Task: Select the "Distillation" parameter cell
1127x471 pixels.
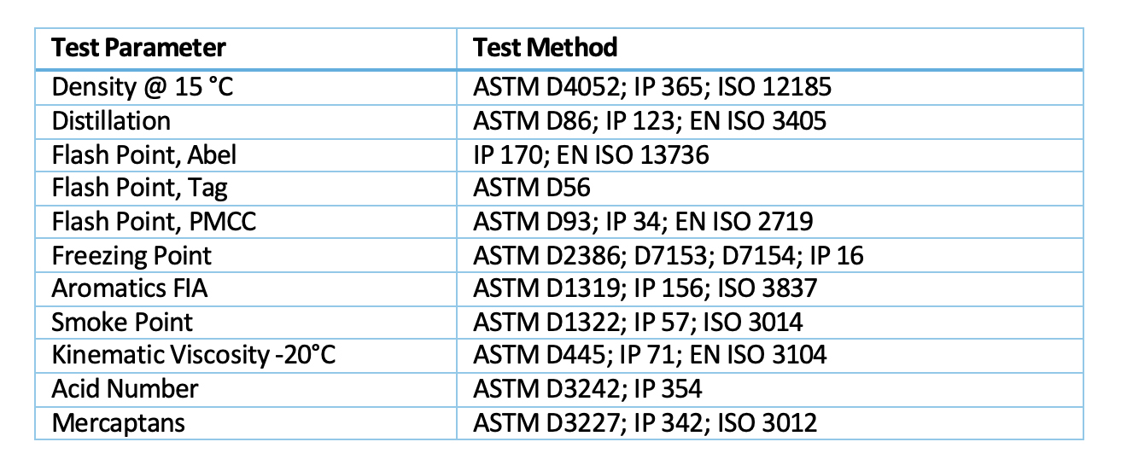Action: [111, 121]
